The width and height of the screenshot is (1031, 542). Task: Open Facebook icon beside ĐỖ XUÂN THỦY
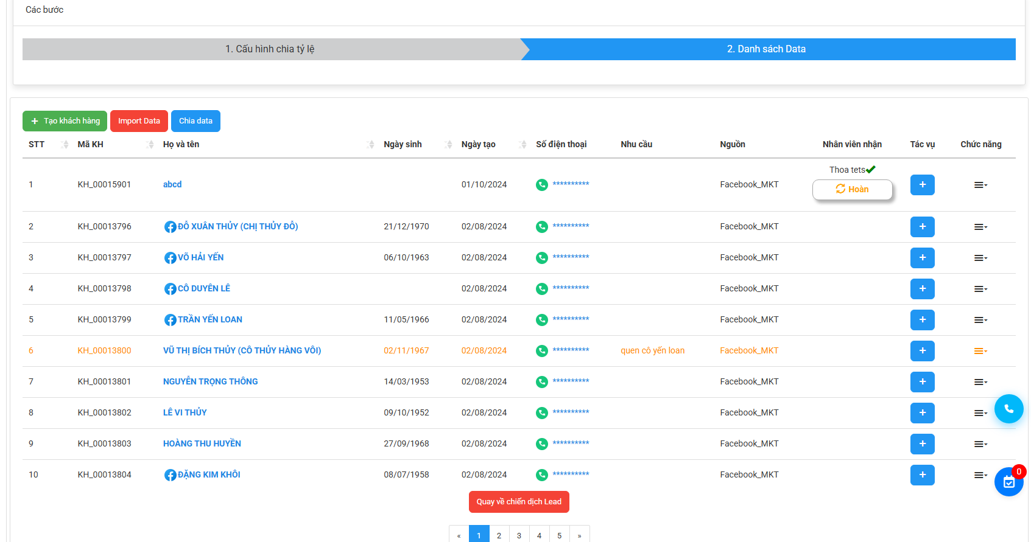click(171, 227)
